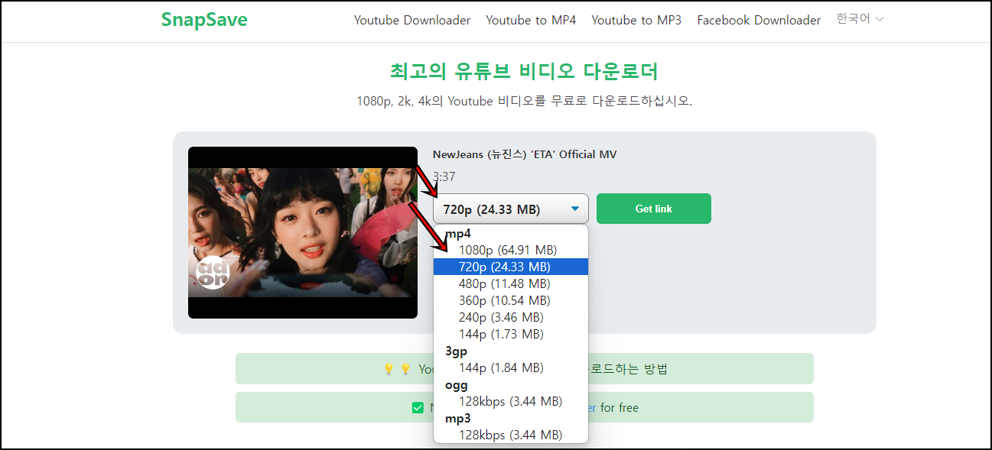
Task: Select 1080p (64.91 MB) mp4 option
Action: tap(511, 250)
